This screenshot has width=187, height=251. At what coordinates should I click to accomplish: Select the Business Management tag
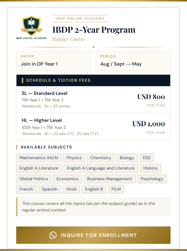(110, 179)
